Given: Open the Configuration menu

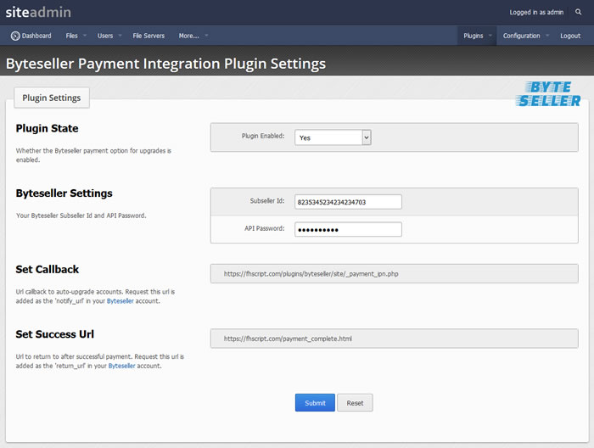Looking at the screenshot, I should pyautogui.click(x=521, y=36).
